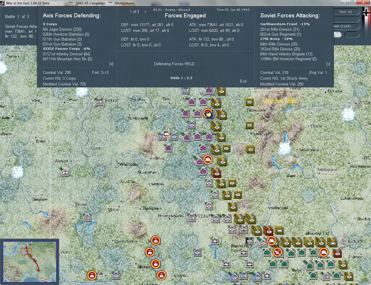Click the rail repair marker left of Usvyaty
The image size is (371, 285).
[x=161, y=275]
